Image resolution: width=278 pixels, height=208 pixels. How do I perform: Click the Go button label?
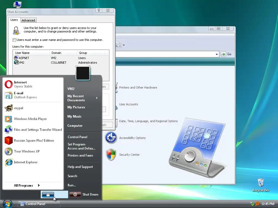(x=229, y=54)
